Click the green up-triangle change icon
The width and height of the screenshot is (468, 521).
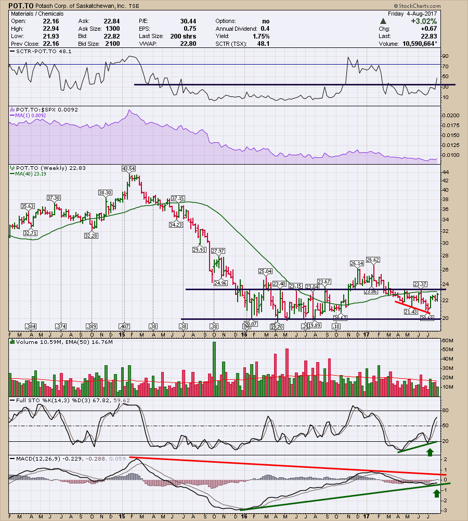pyautogui.click(x=383, y=21)
